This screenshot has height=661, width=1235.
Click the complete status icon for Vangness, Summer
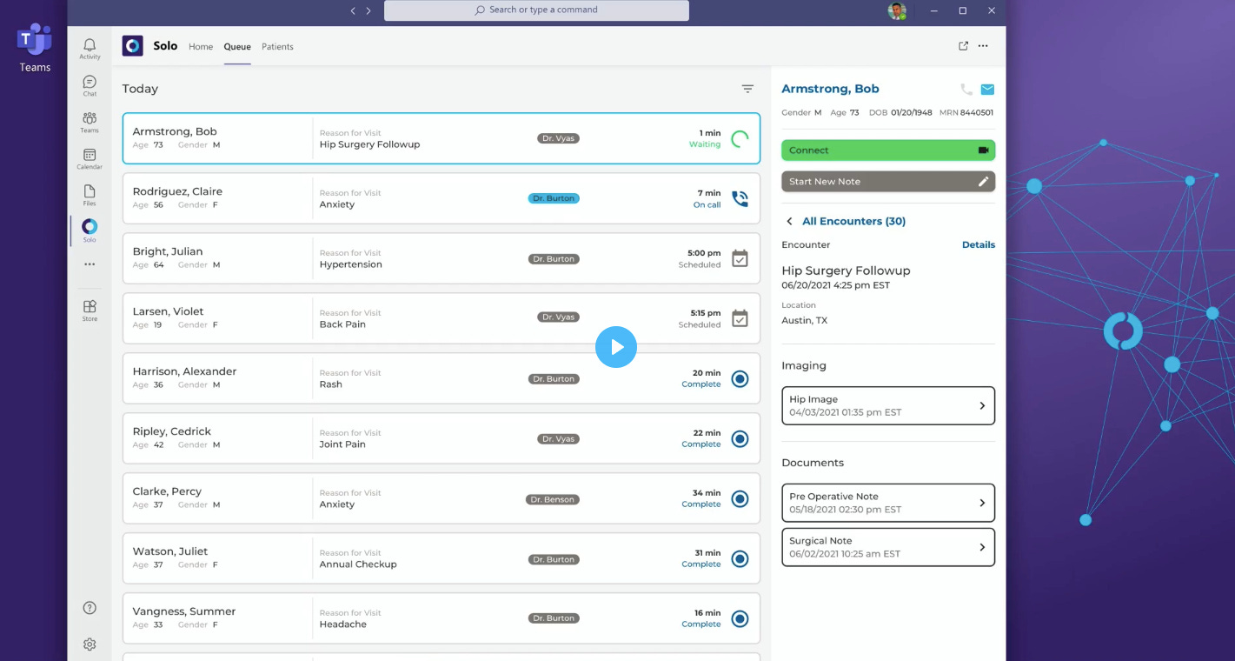(x=740, y=618)
